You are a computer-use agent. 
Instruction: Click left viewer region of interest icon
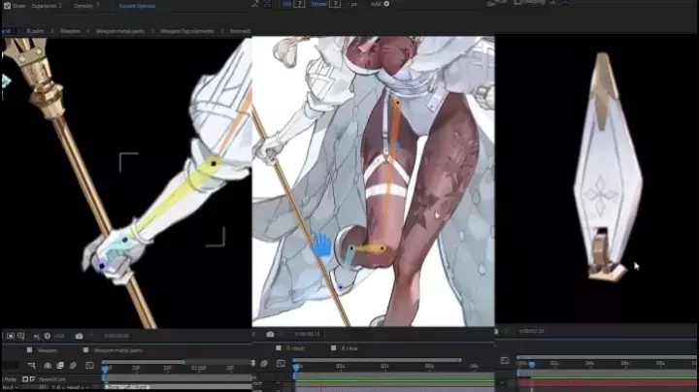11,336
